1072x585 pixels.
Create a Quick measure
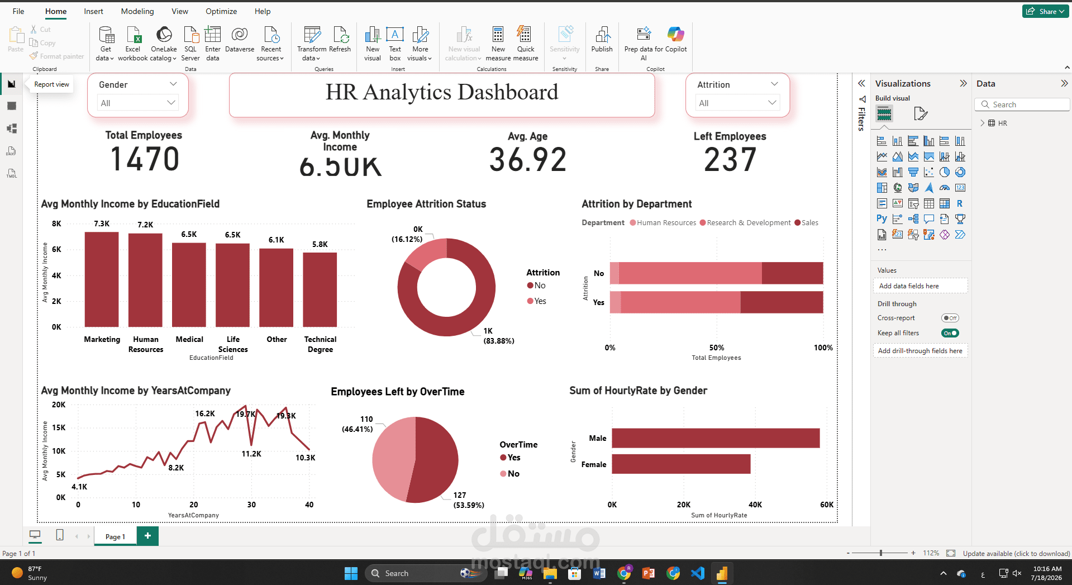526,44
